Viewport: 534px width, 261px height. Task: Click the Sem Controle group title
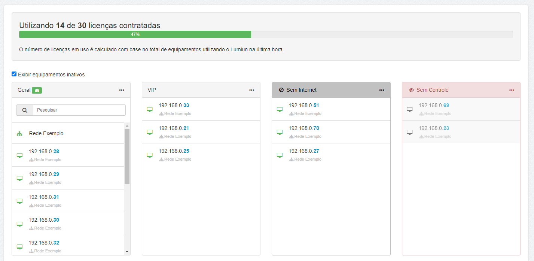pos(432,90)
